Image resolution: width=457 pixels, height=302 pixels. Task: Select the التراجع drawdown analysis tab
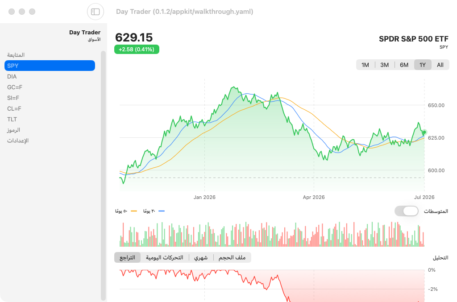pyautogui.click(x=127, y=257)
